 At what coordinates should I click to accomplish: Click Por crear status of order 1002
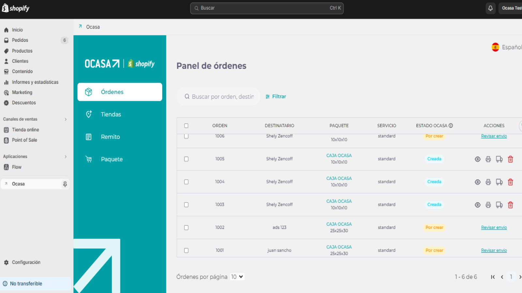[x=434, y=228]
